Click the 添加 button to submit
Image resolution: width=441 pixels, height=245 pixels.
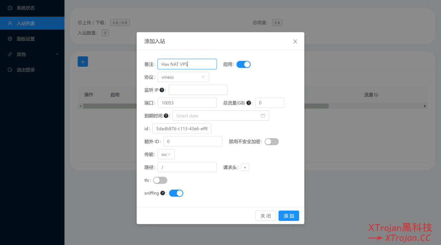click(x=289, y=216)
